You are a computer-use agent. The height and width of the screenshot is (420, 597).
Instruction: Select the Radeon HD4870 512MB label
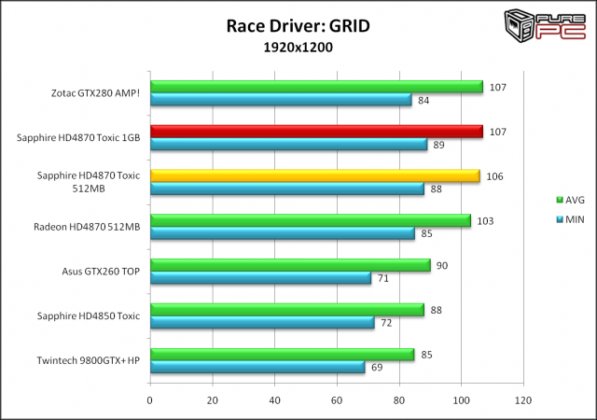coord(87,227)
